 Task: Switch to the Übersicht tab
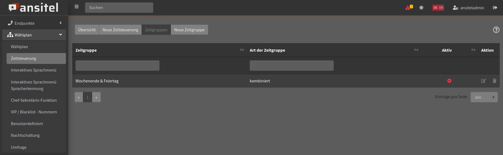tap(87, 30)
